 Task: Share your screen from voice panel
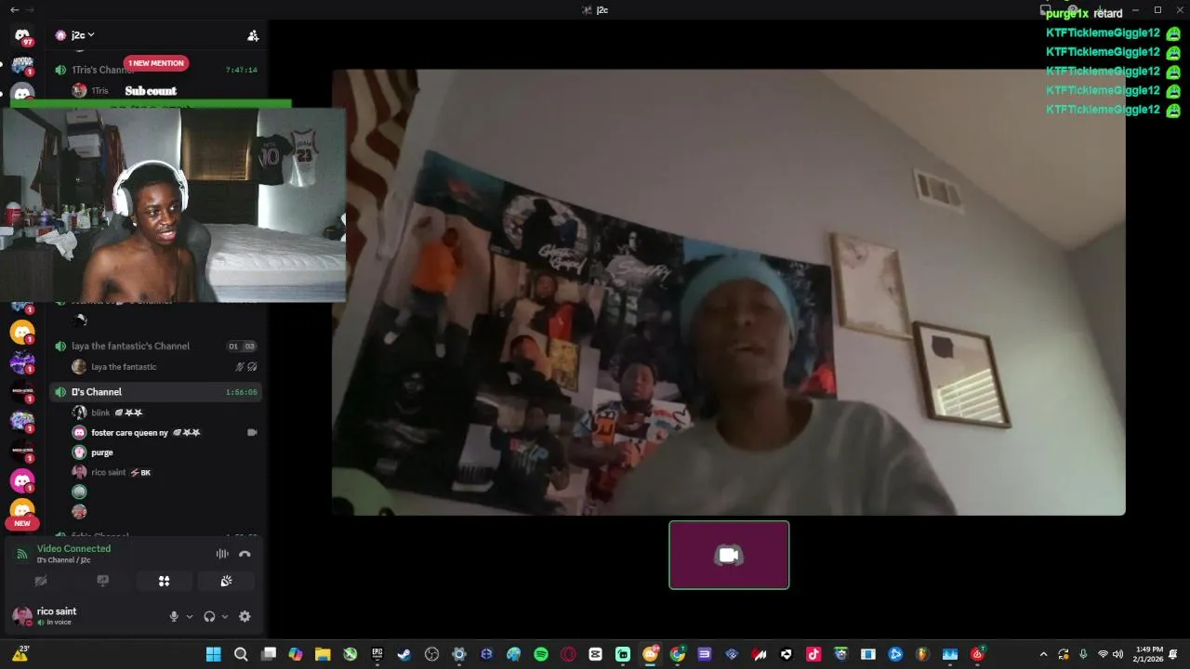click(x=102, y=581)
